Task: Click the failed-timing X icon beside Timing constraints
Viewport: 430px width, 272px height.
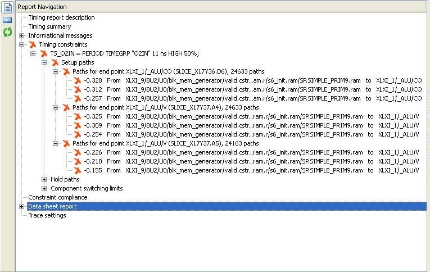Action: tap(33, 44)
